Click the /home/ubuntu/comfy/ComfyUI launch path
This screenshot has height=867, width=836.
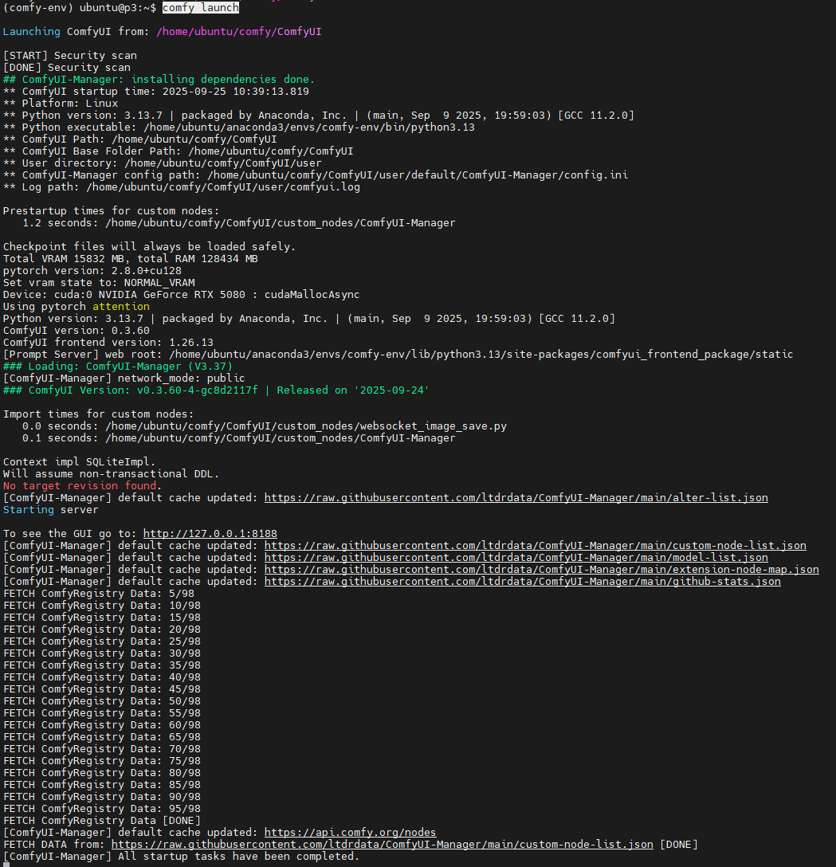coord(239,32)
